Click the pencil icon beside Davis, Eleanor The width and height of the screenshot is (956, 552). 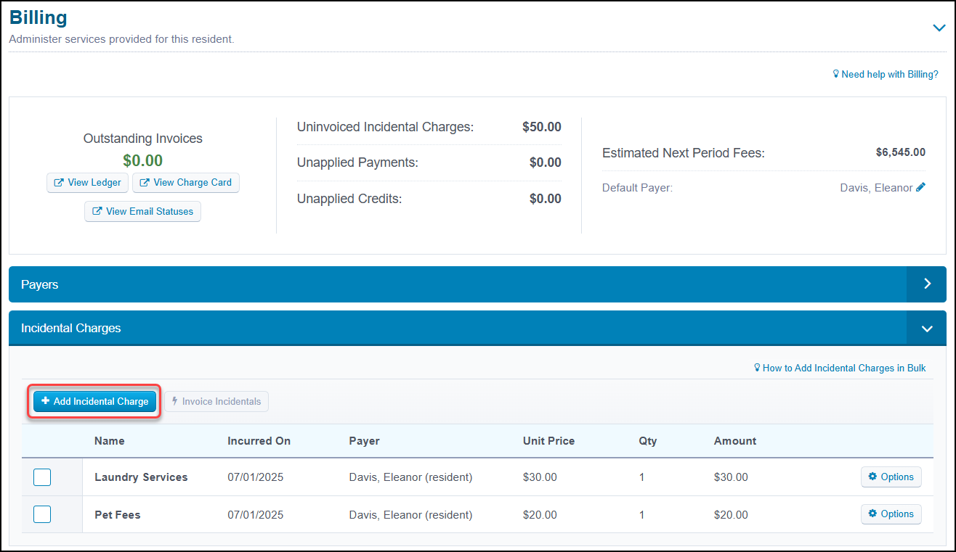click(921, 187)
